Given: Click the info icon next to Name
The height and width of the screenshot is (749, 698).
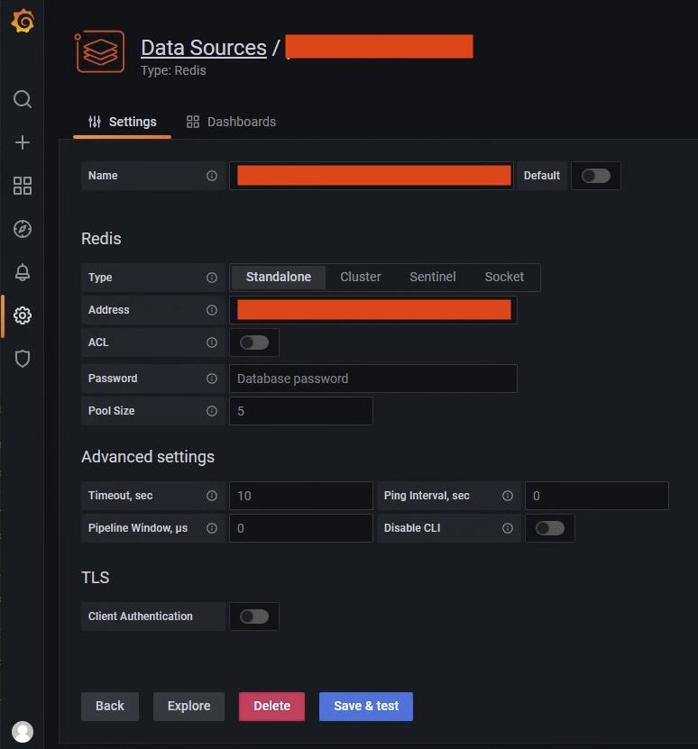Looking at the screenshot, I should point(212,176).
